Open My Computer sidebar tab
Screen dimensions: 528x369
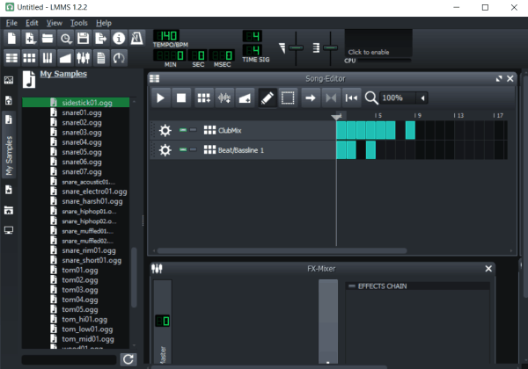coord(9,230)
